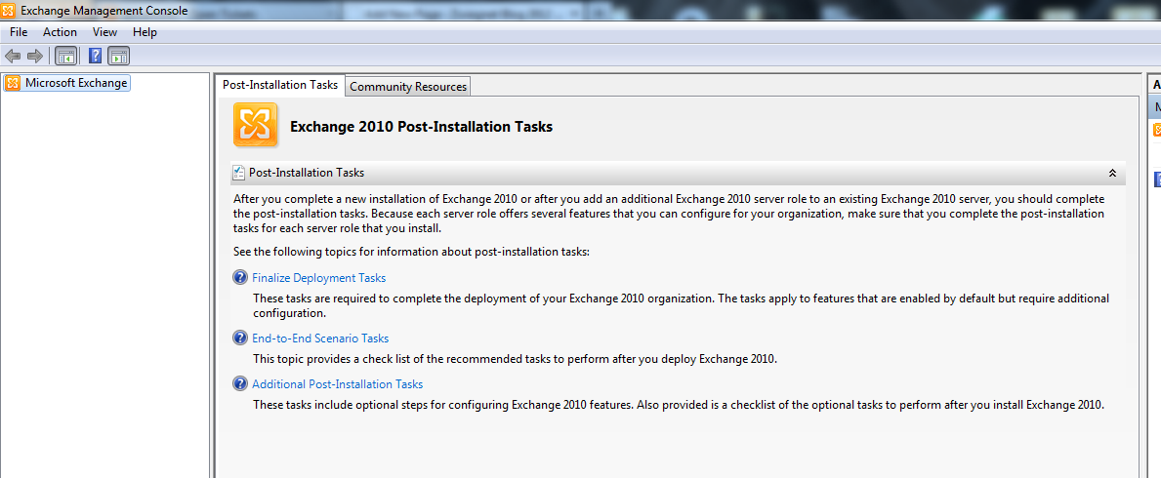1161x478 pixels.
Task: Select Microsoft Exchange in the console tree
Action: (x=76, y=83)
